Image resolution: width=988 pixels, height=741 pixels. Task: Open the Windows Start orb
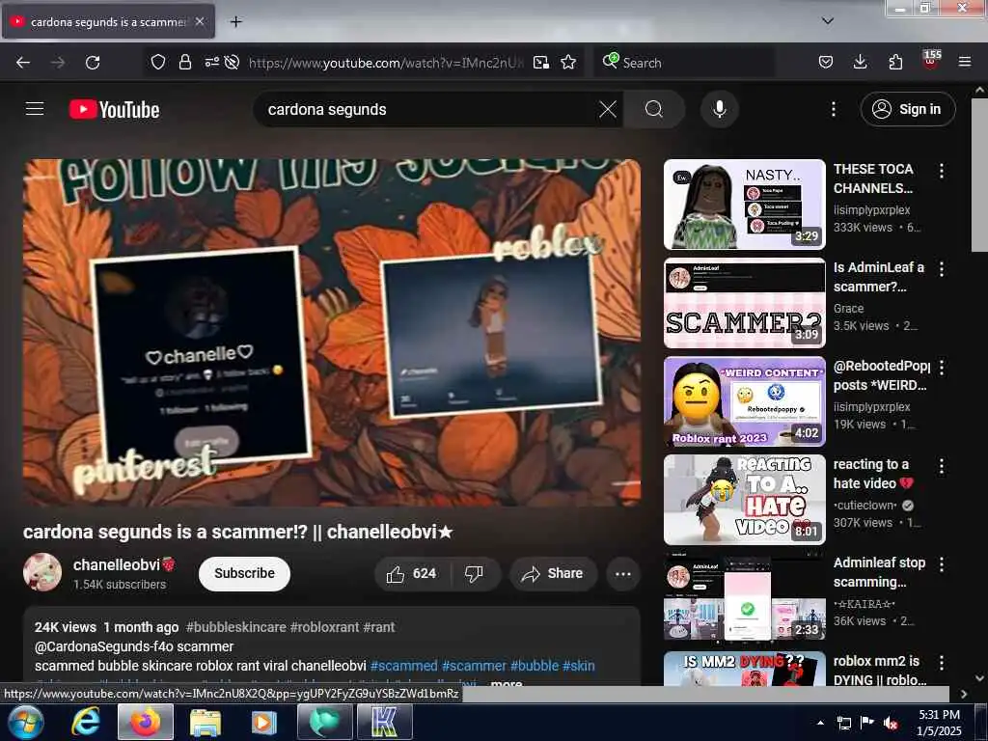tap(24, 722)
